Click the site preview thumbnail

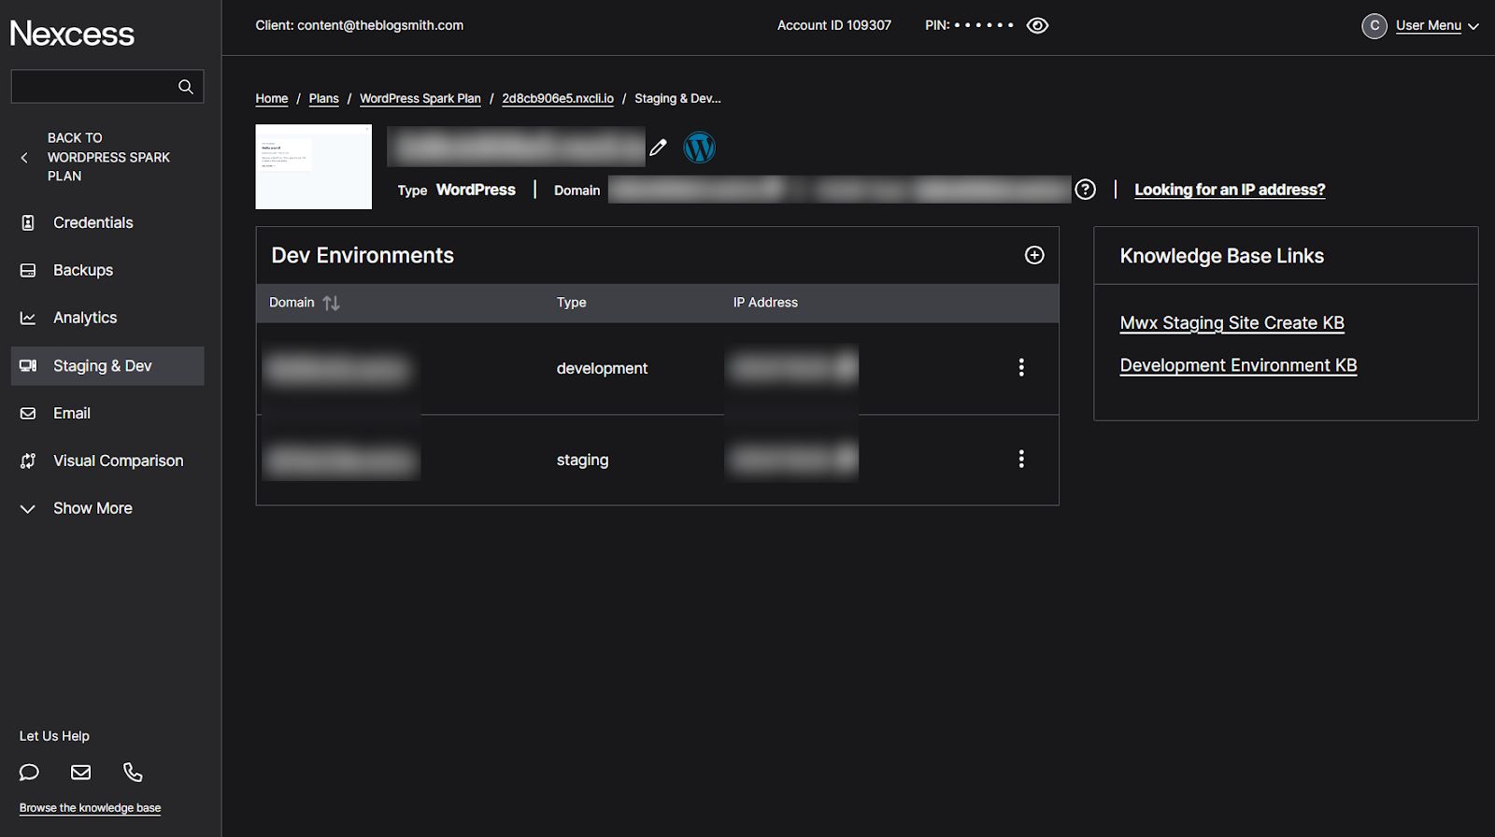[314, 167]
